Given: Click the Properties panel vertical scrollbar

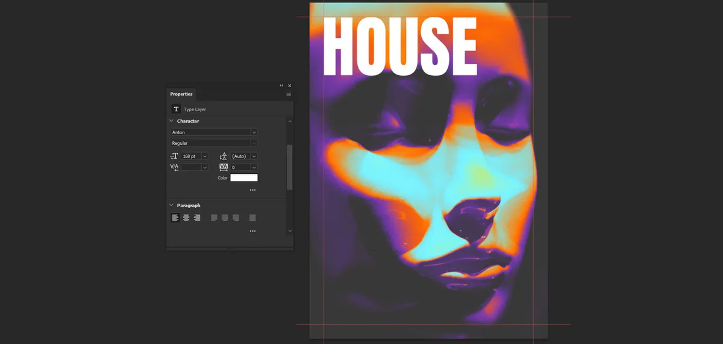Looking at the screenshot, I should (290, 167).
